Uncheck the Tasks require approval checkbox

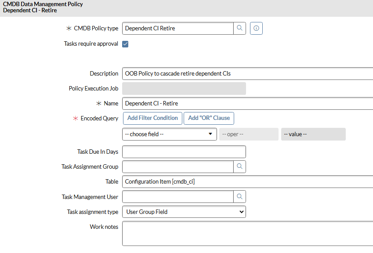tap(125, 44)
